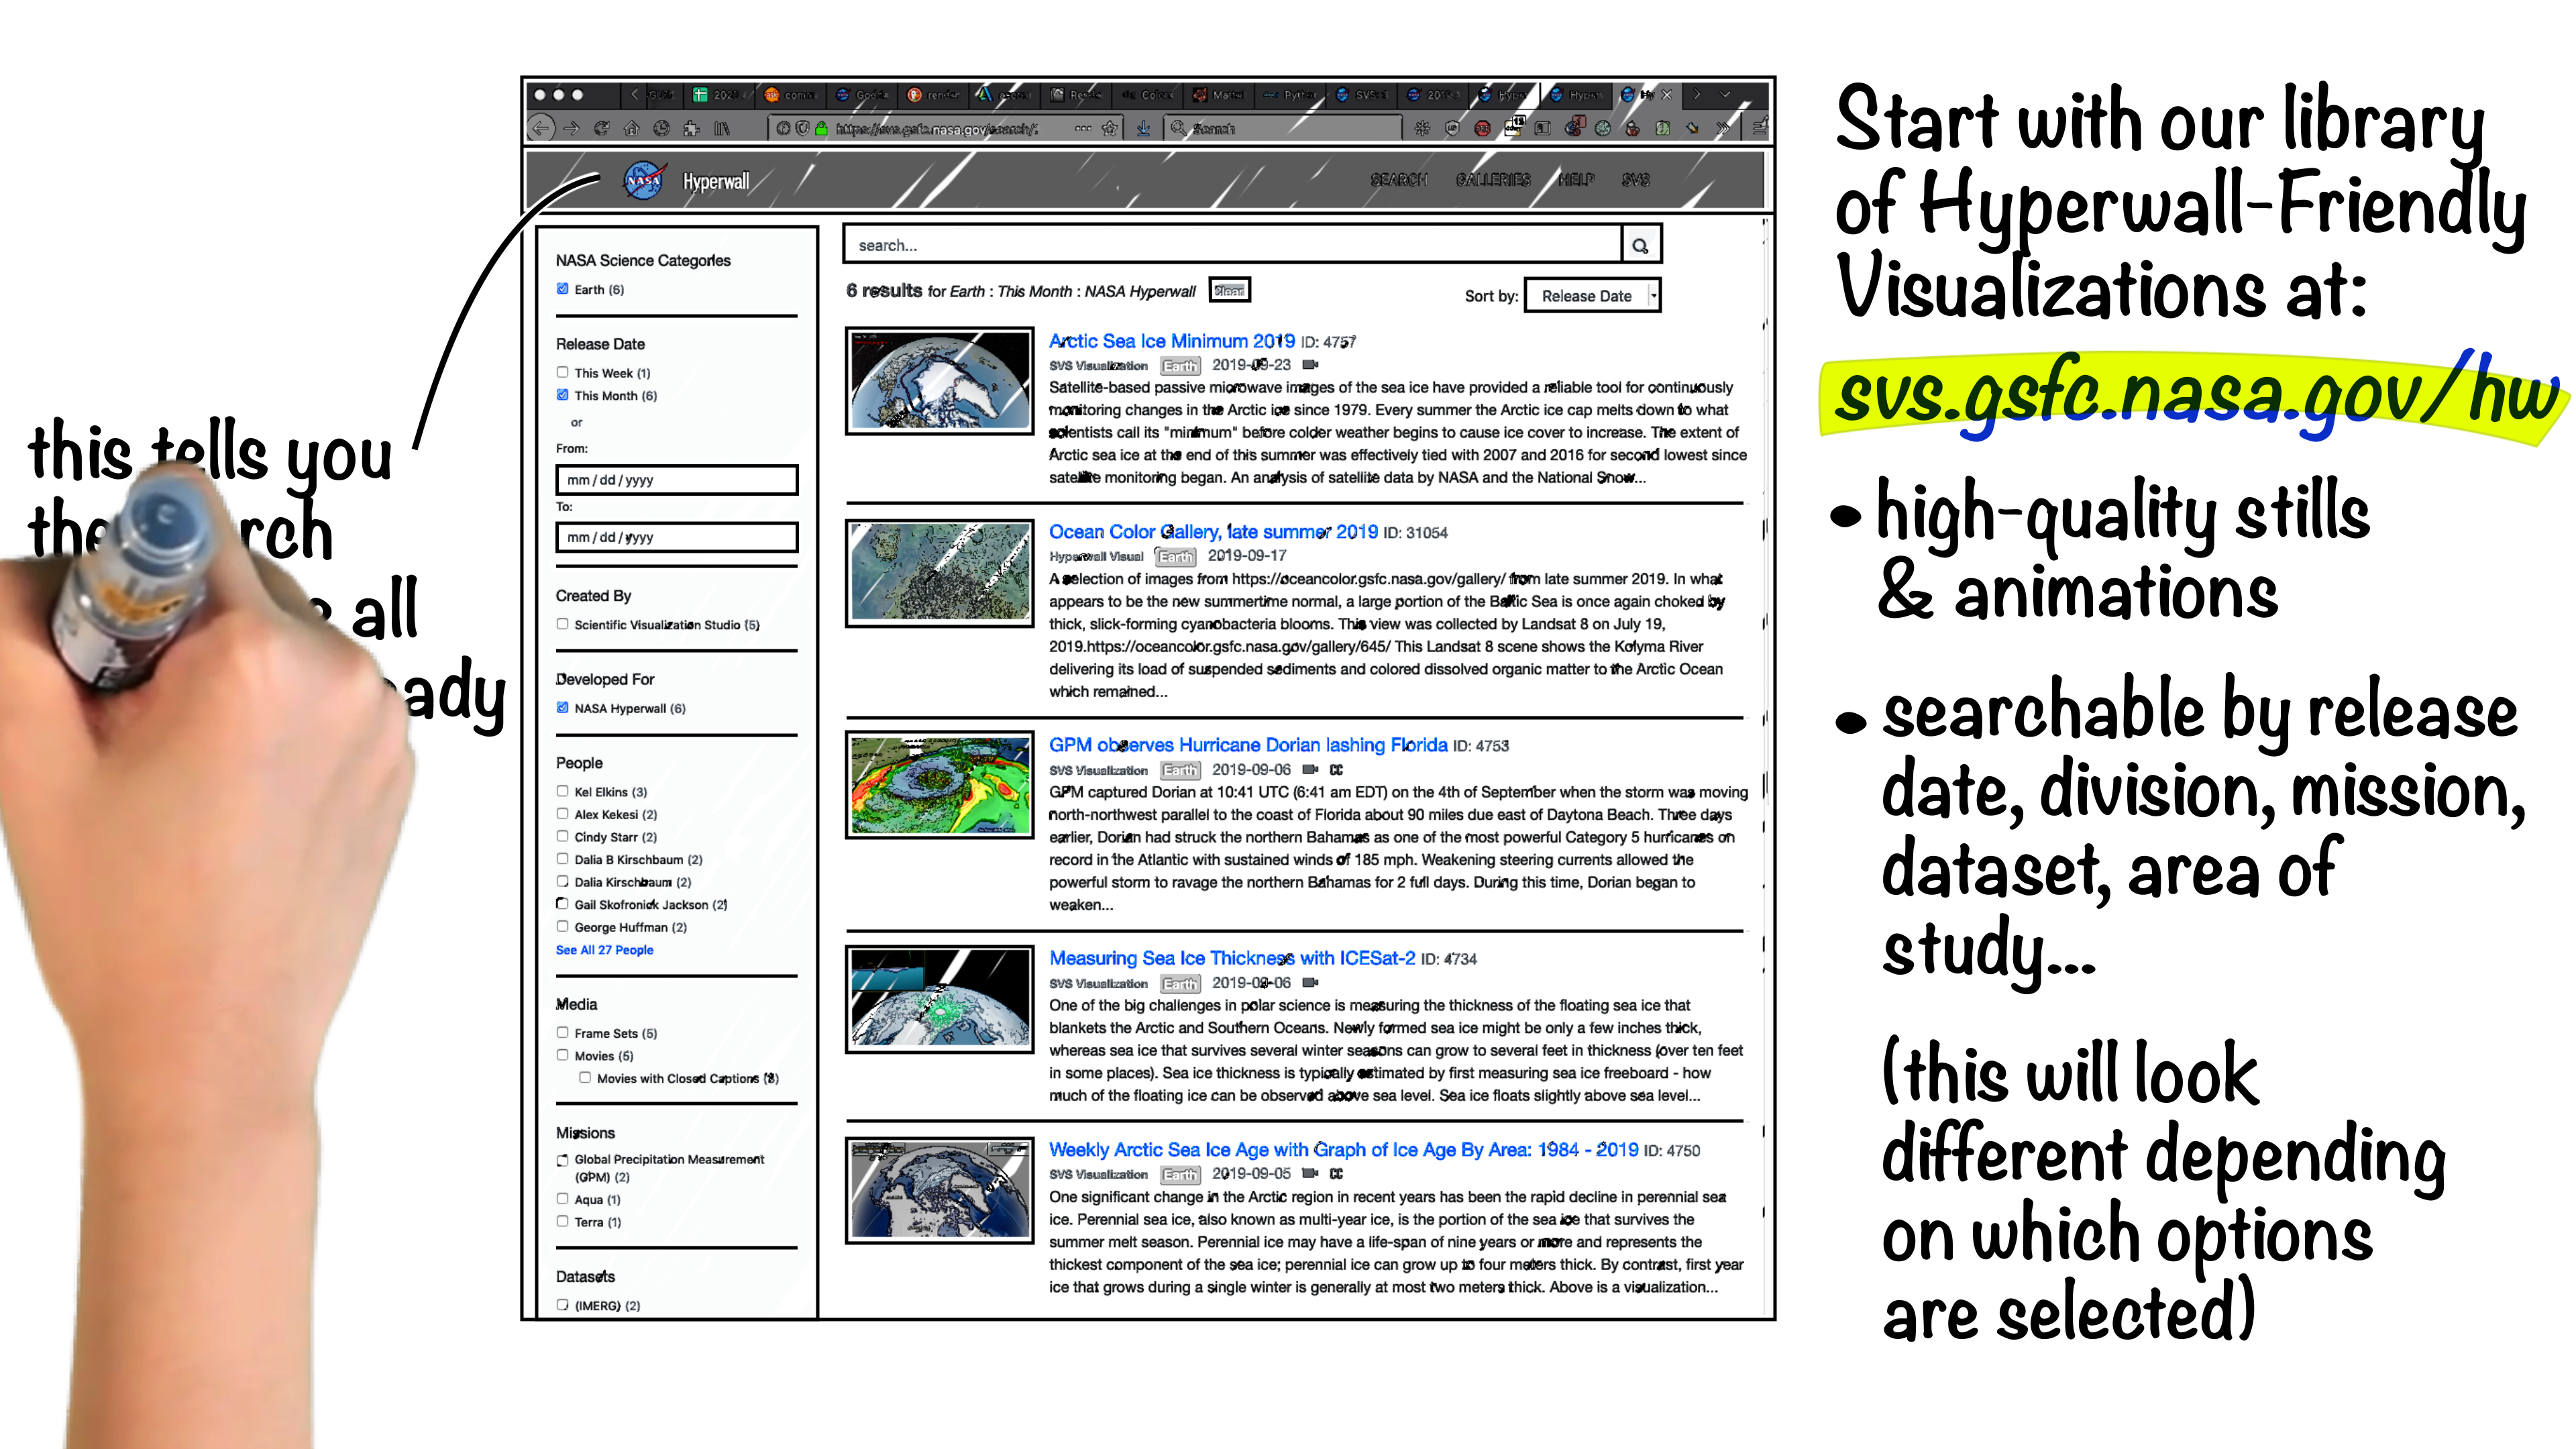Bookmark this page with the star icon
2576x1449 pixels.
(1109, 128)
